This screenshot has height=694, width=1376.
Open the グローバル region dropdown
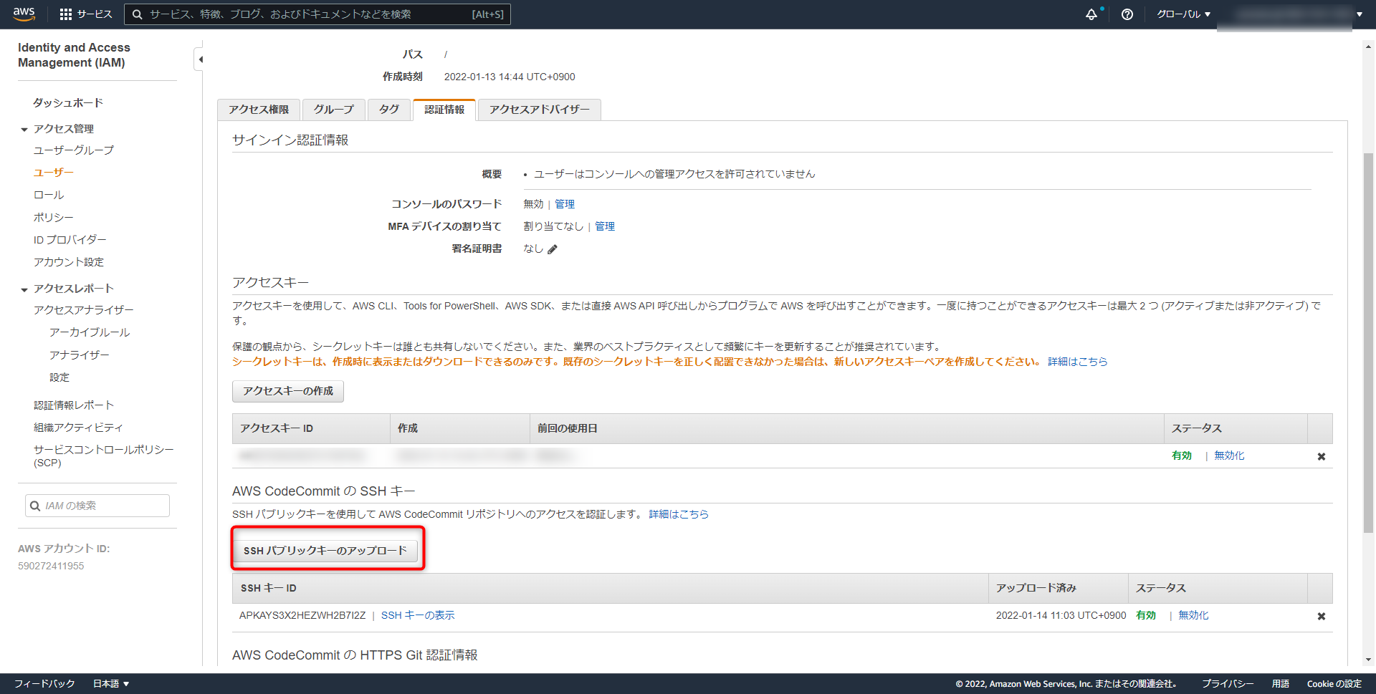click(1182, 14)
